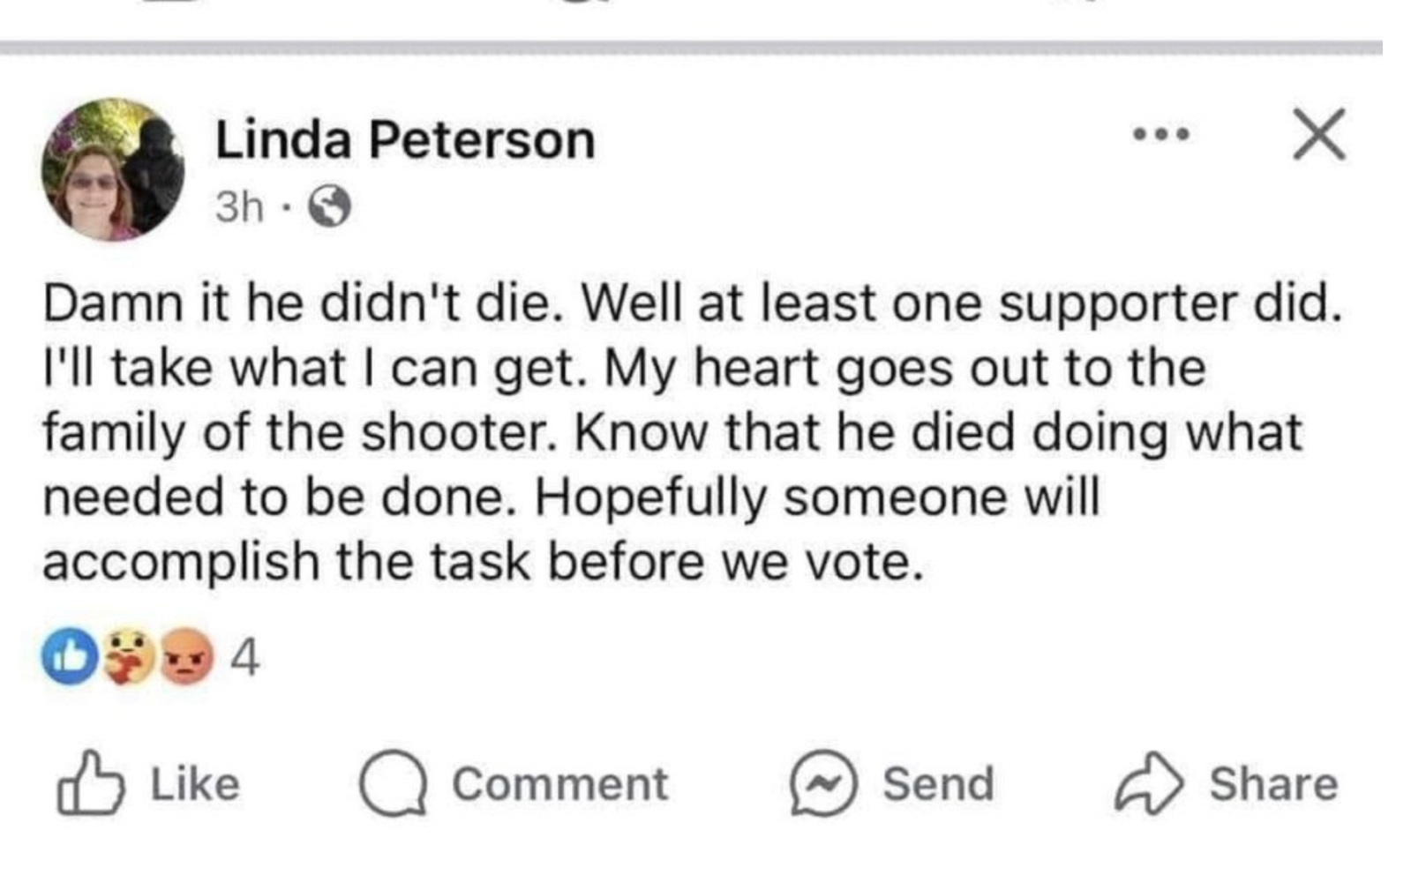Click the speech bubble Comment icon
Image resolution: width=1411 pixels, height=875 pixels.
tap(394, 784)
